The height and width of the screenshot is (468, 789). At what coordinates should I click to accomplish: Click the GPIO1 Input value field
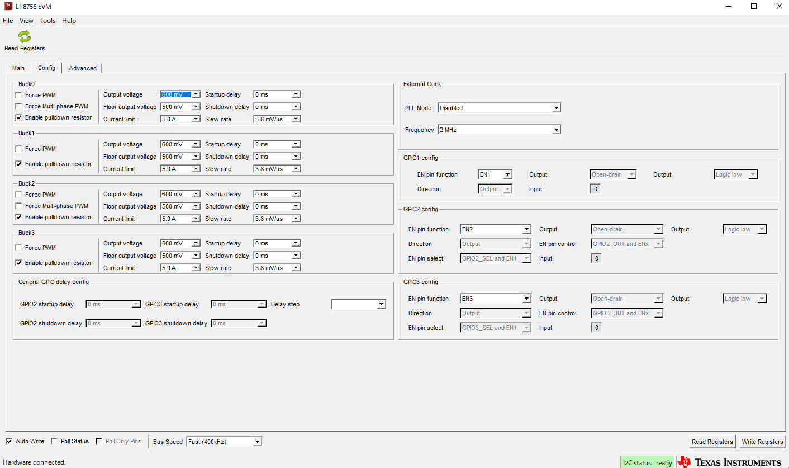click(596, 189)
